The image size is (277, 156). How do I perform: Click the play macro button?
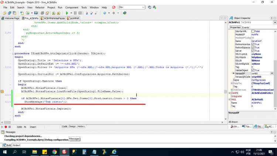click(x=2, y=127)
